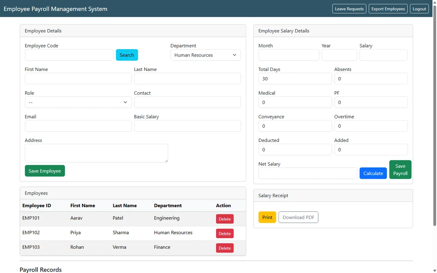Click the Address text area
Image resolution: width=437 pixels, height=273 pixels.
[x=97, y=153]
